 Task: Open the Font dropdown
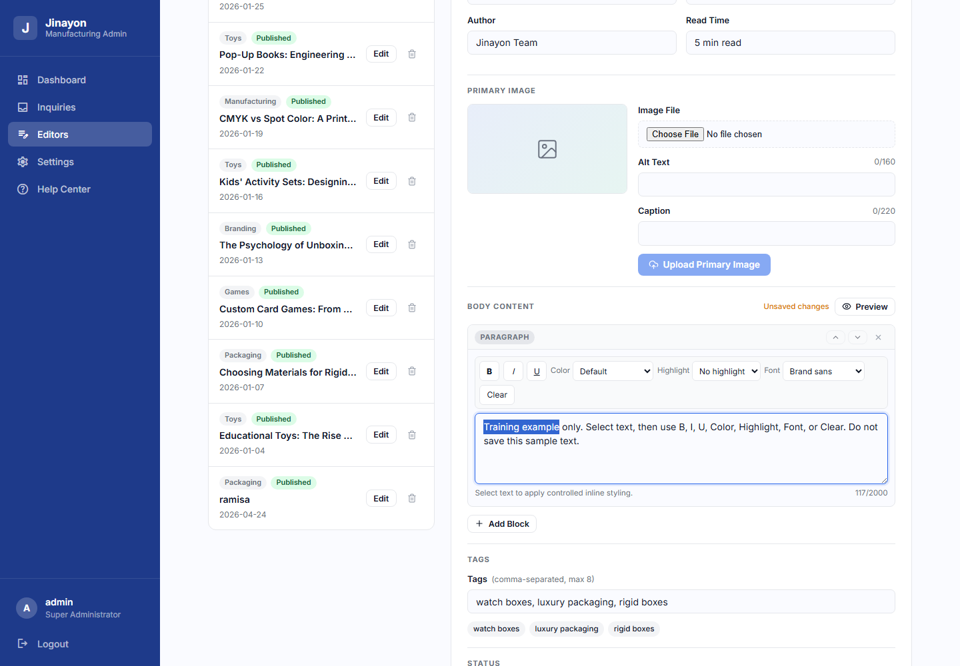[x=823, y=371]
